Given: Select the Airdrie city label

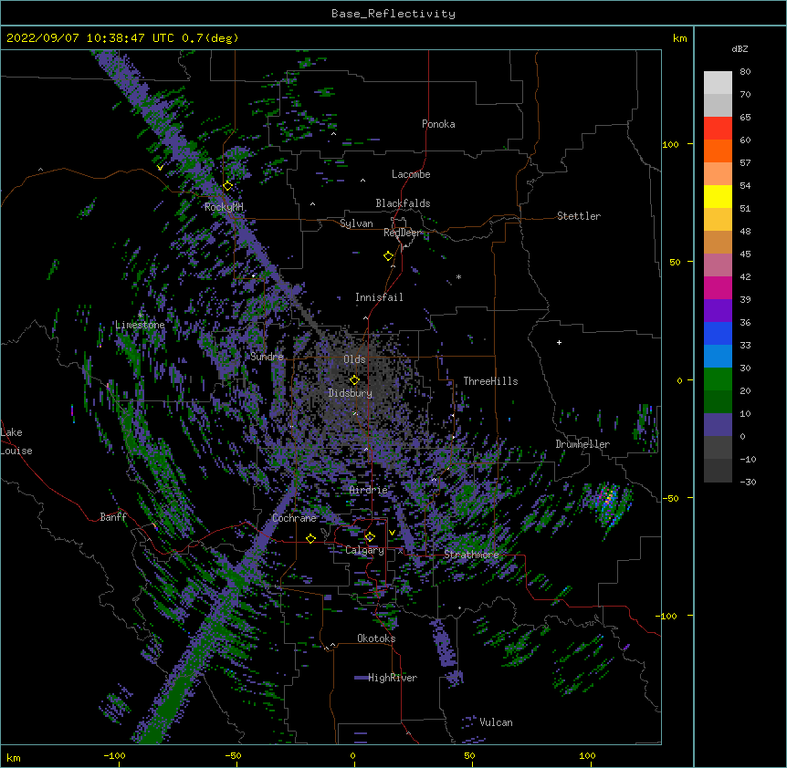Looking at the screenshot, I should [x=369, y=490].
